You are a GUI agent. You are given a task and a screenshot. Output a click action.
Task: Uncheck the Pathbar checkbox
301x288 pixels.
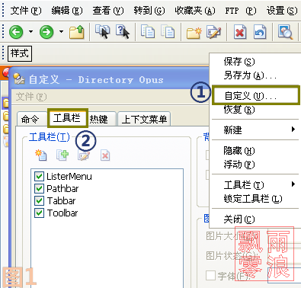39,188
